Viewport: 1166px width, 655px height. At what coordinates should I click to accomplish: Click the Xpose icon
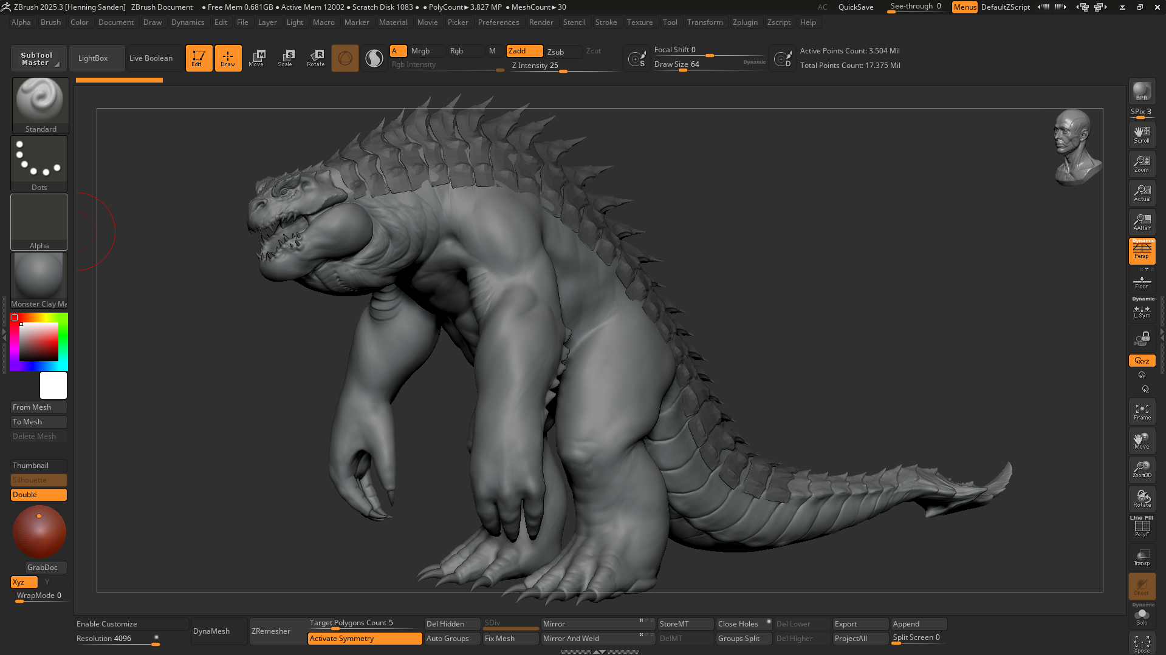tap(1142, 643)
